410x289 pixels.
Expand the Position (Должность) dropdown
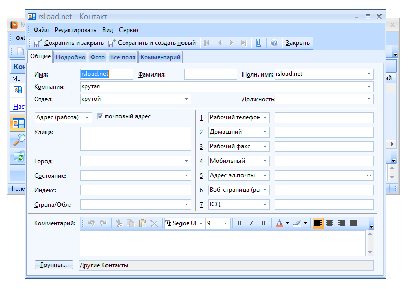click(369, 99)
